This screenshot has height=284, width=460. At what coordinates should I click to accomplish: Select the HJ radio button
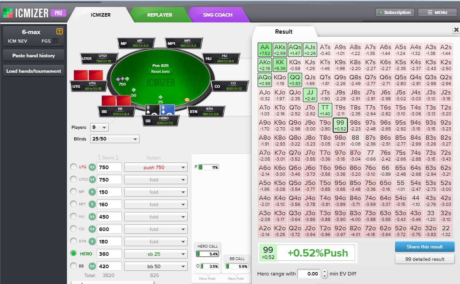tap(74, 216)
